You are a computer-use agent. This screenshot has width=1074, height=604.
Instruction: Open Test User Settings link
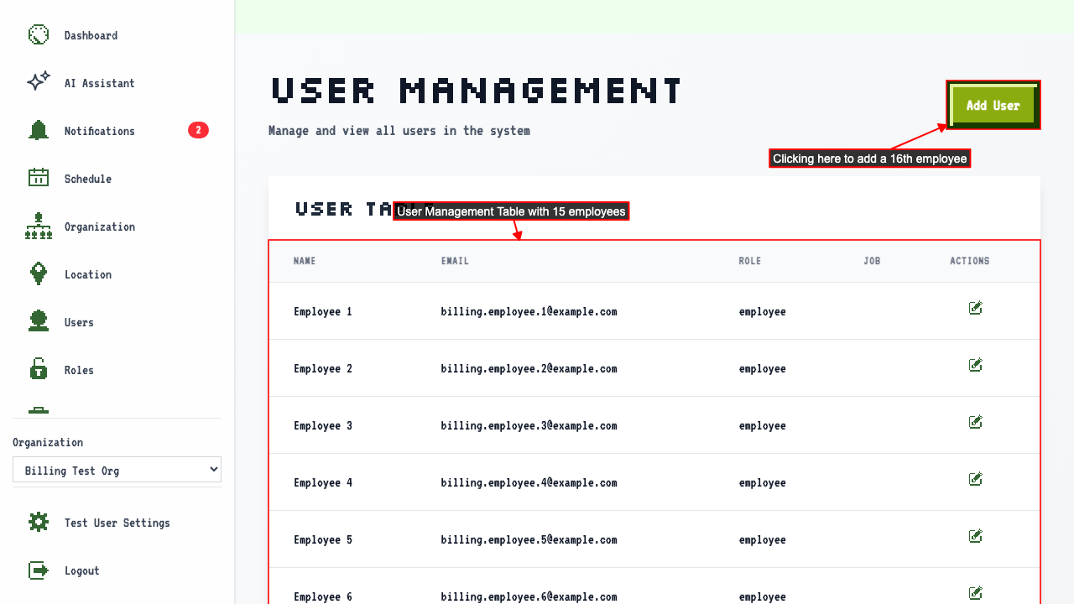[117, 523]
